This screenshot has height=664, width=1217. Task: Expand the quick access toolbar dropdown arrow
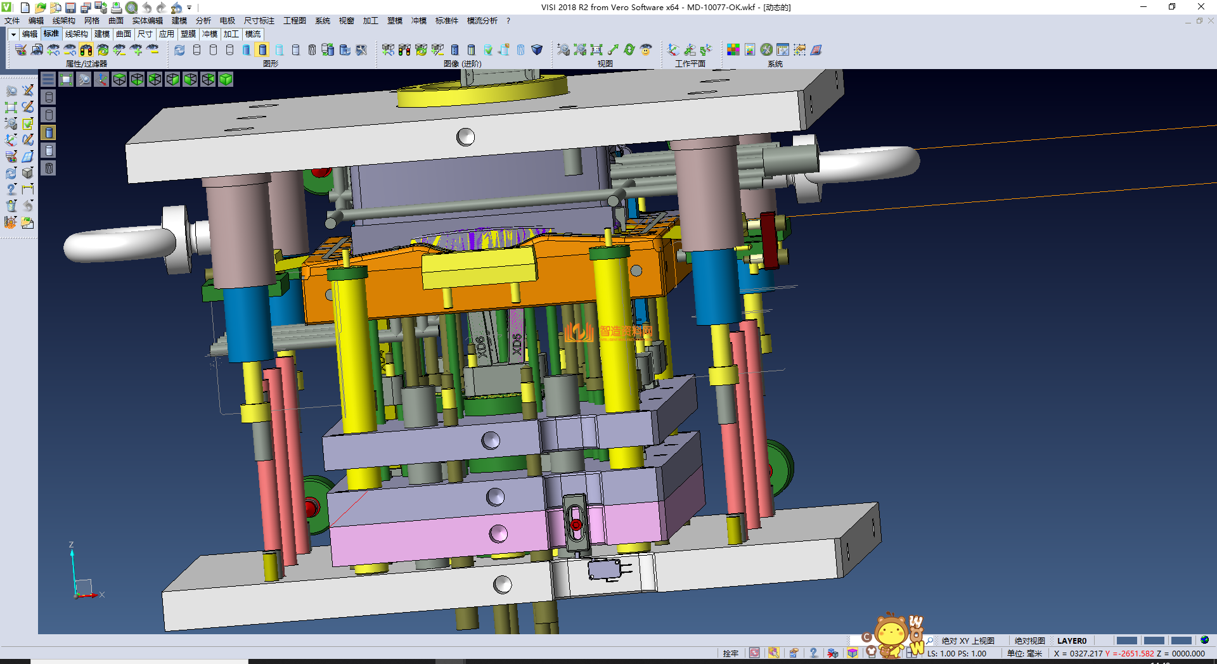point(189,8)
